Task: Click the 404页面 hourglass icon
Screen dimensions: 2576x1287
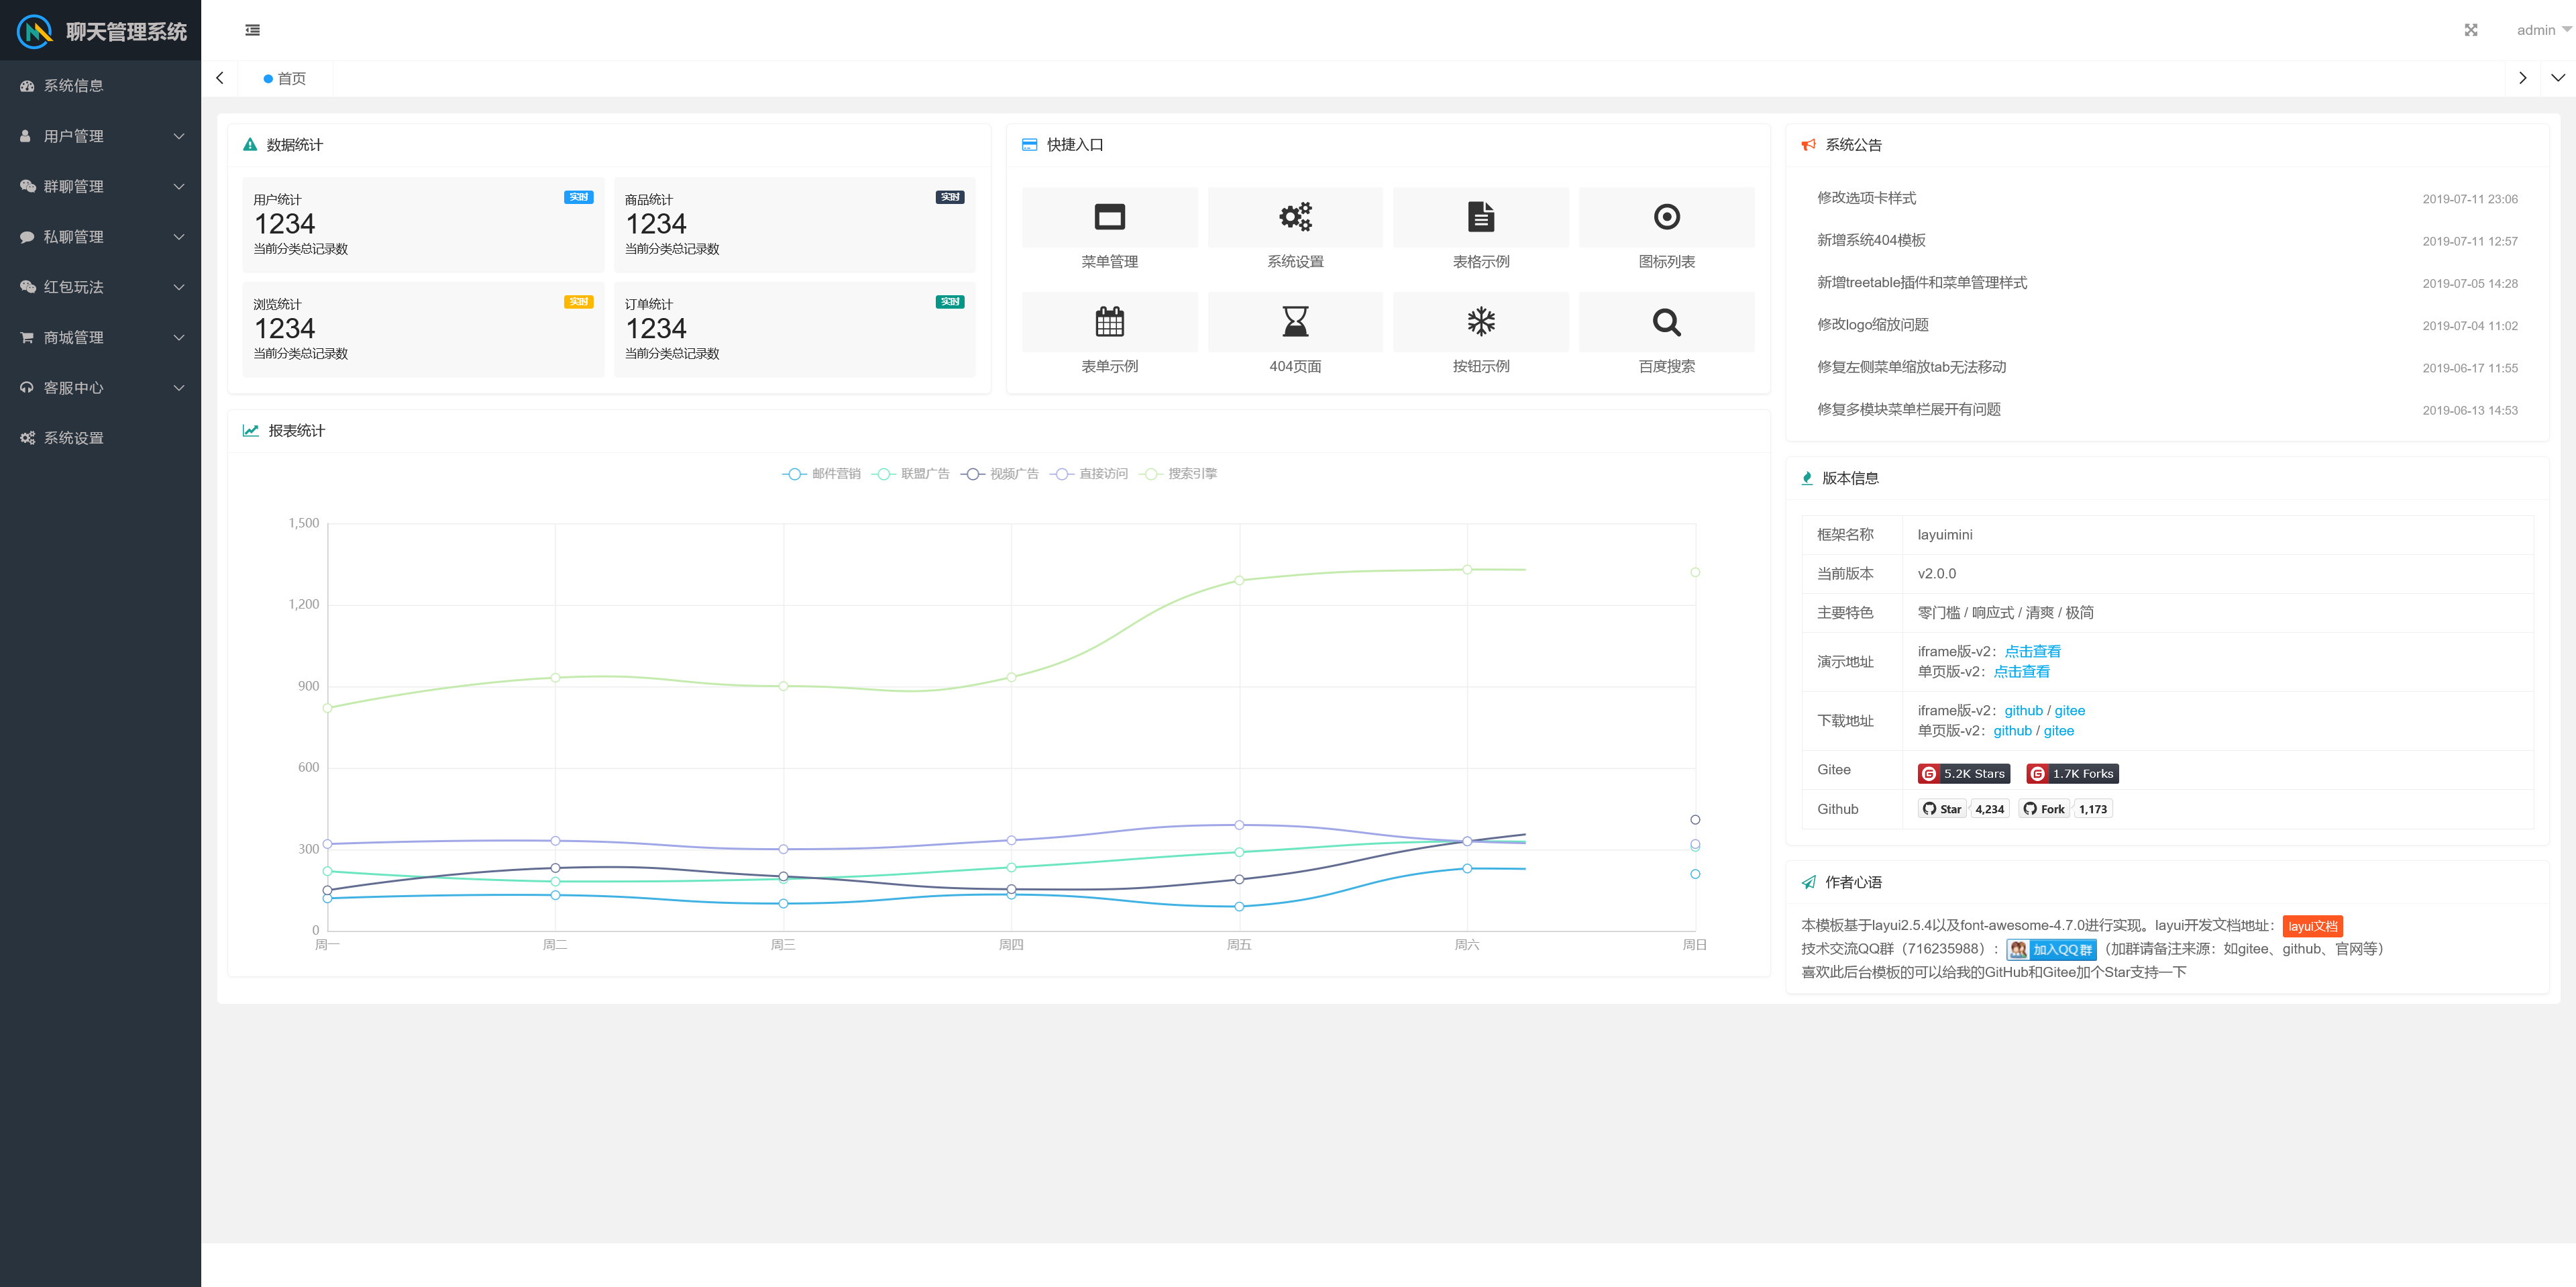Action: (x=1295, y=322)
